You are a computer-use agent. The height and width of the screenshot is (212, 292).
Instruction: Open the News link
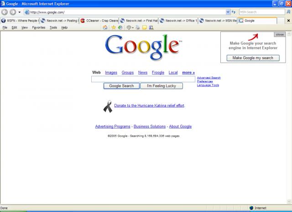click(143, 73)
